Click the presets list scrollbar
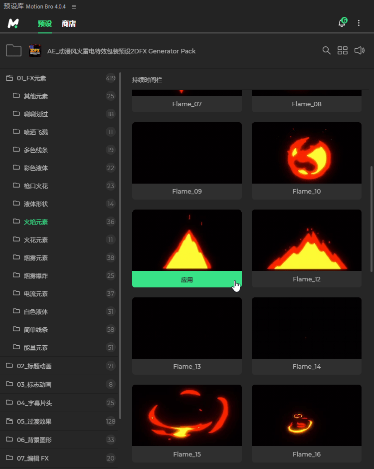This screenshot has width=374, height=469. [x=372, y=219]
